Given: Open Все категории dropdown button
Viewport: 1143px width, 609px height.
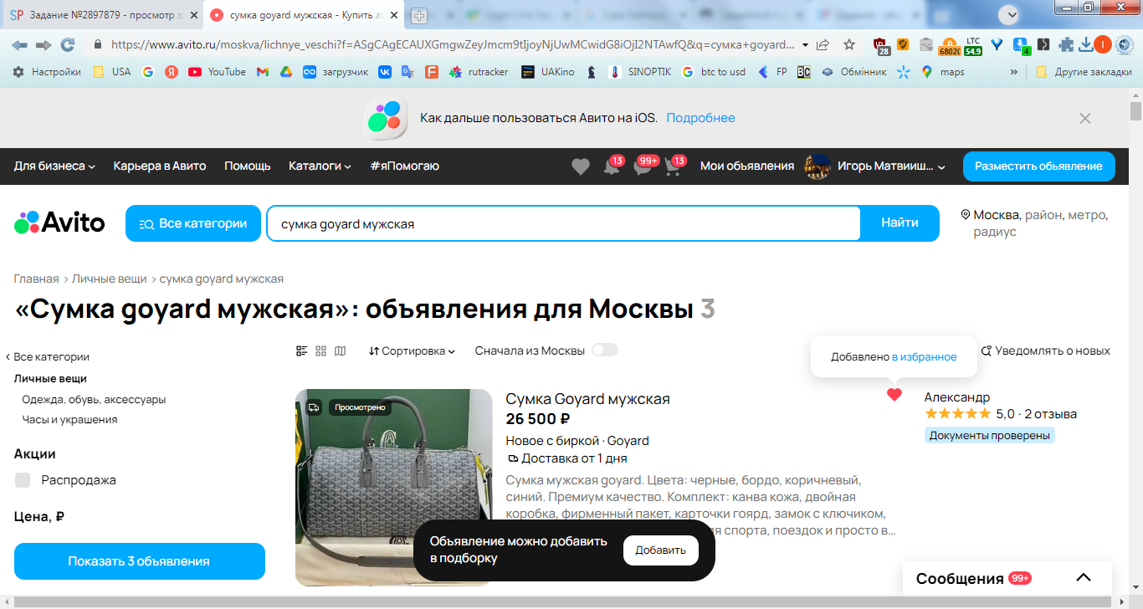Looking at the screenshot, I should point(192,223).
